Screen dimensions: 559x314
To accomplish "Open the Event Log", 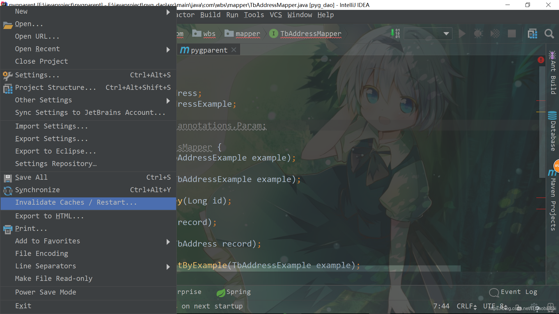I will (513, 292).
